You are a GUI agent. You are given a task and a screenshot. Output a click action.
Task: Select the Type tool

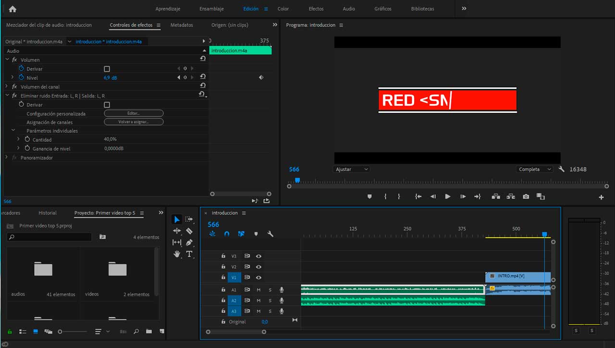pyautogui.click(x=189, y=254)
